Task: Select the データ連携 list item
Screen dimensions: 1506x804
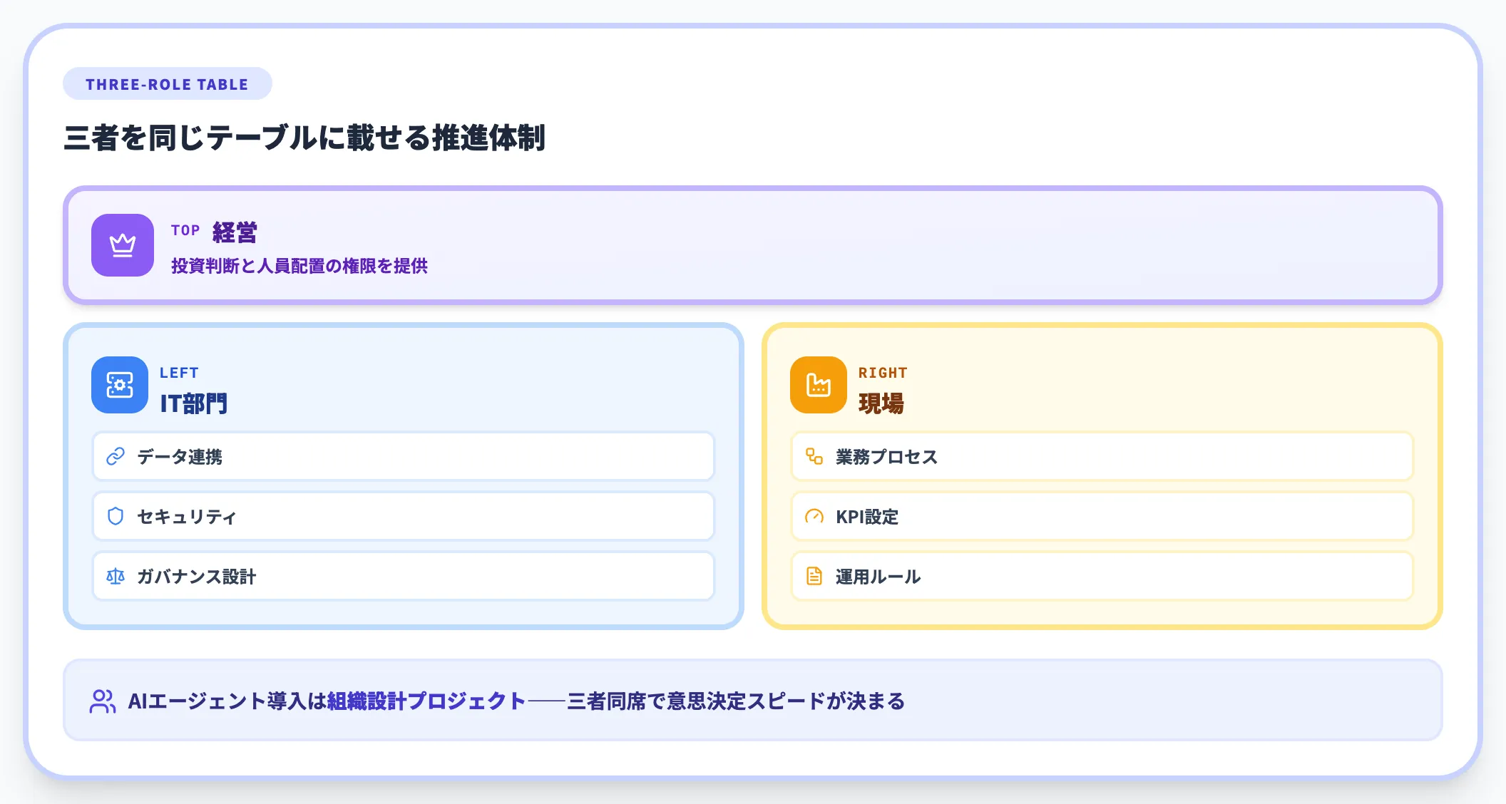Action: 403,456
